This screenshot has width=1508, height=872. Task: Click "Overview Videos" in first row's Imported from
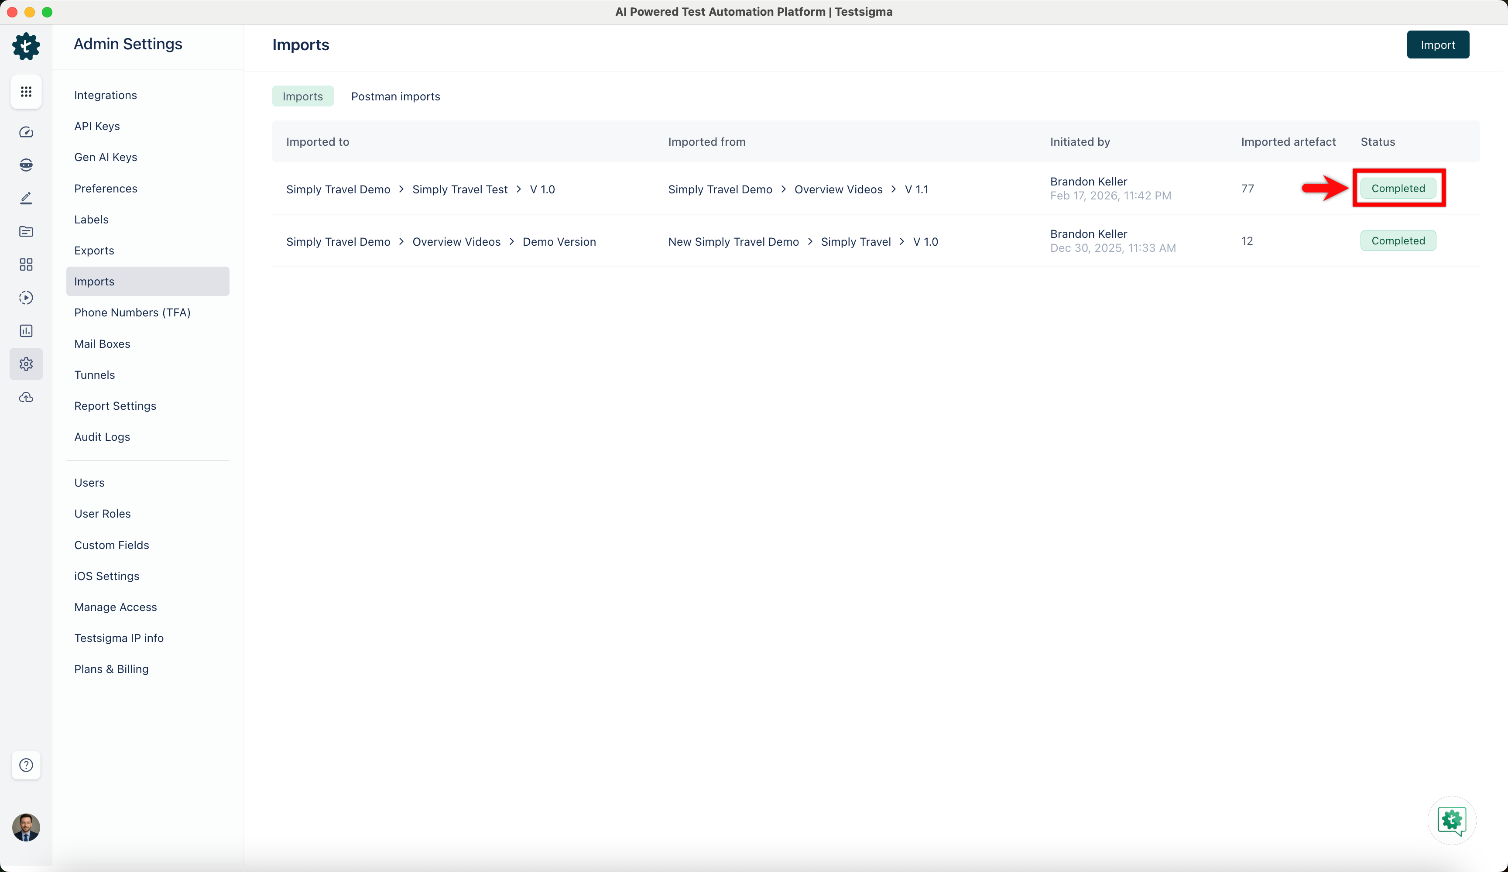click(838, 190)
